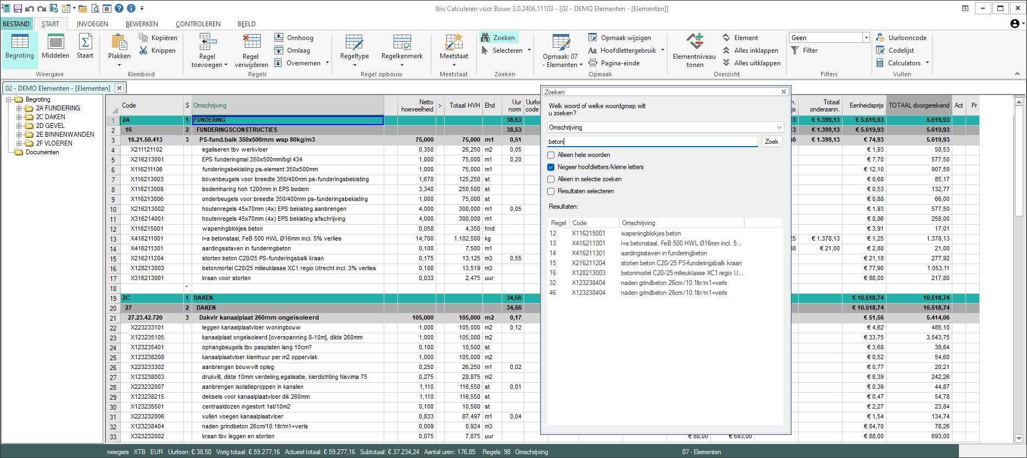This screenshot has width=1027, height=458.
Task: Close the Zoeken dialog
Action: point(784,92)
